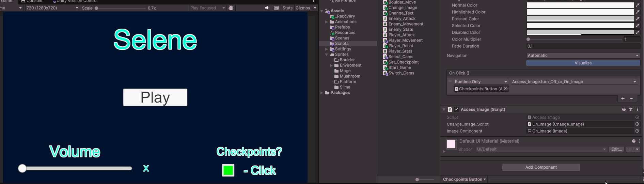Add an On Click event with plus
The width and height of the screenshot is (644, 184).
(x=623, y=98)
